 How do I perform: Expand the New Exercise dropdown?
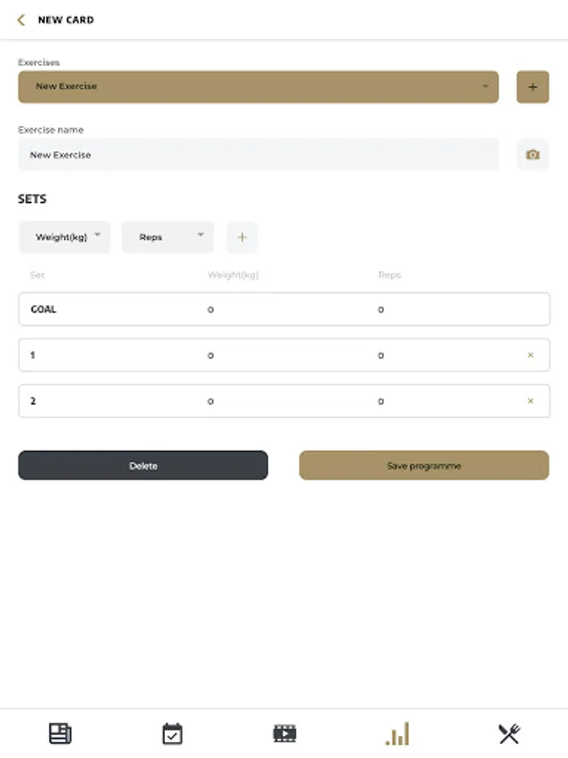click(x=257, y=87)
